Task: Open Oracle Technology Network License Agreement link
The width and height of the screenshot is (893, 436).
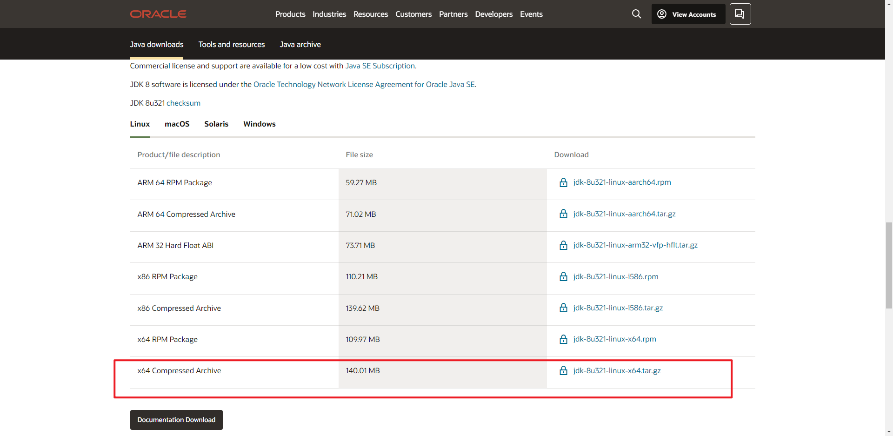Action: pyautogui.click(x=364, y=84)
